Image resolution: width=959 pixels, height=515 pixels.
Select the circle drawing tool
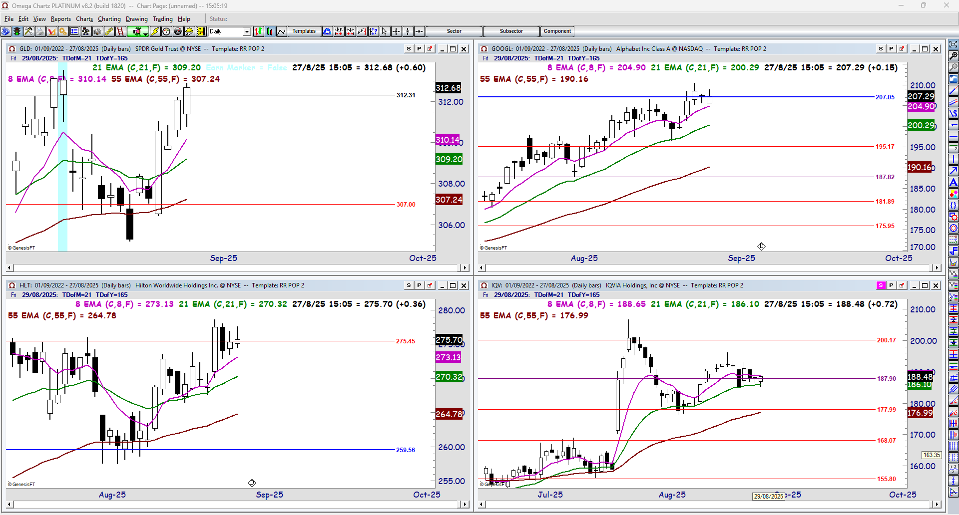coord(953,228)
